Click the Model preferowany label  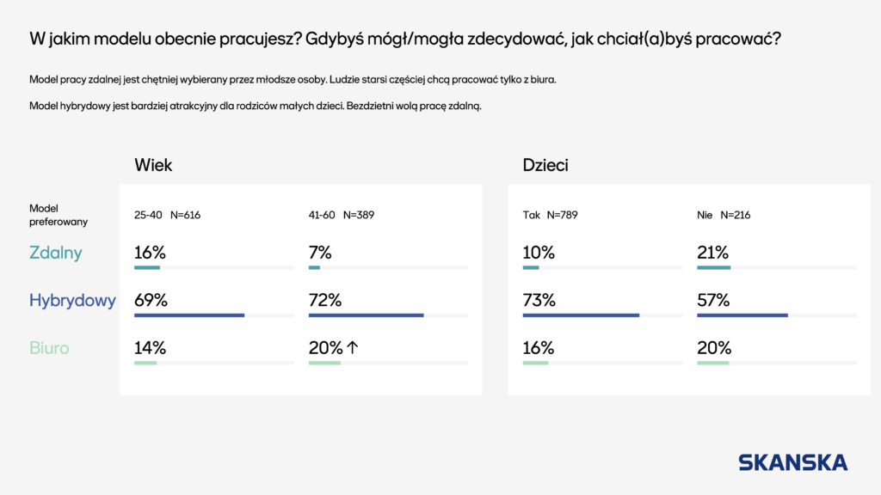59,215
